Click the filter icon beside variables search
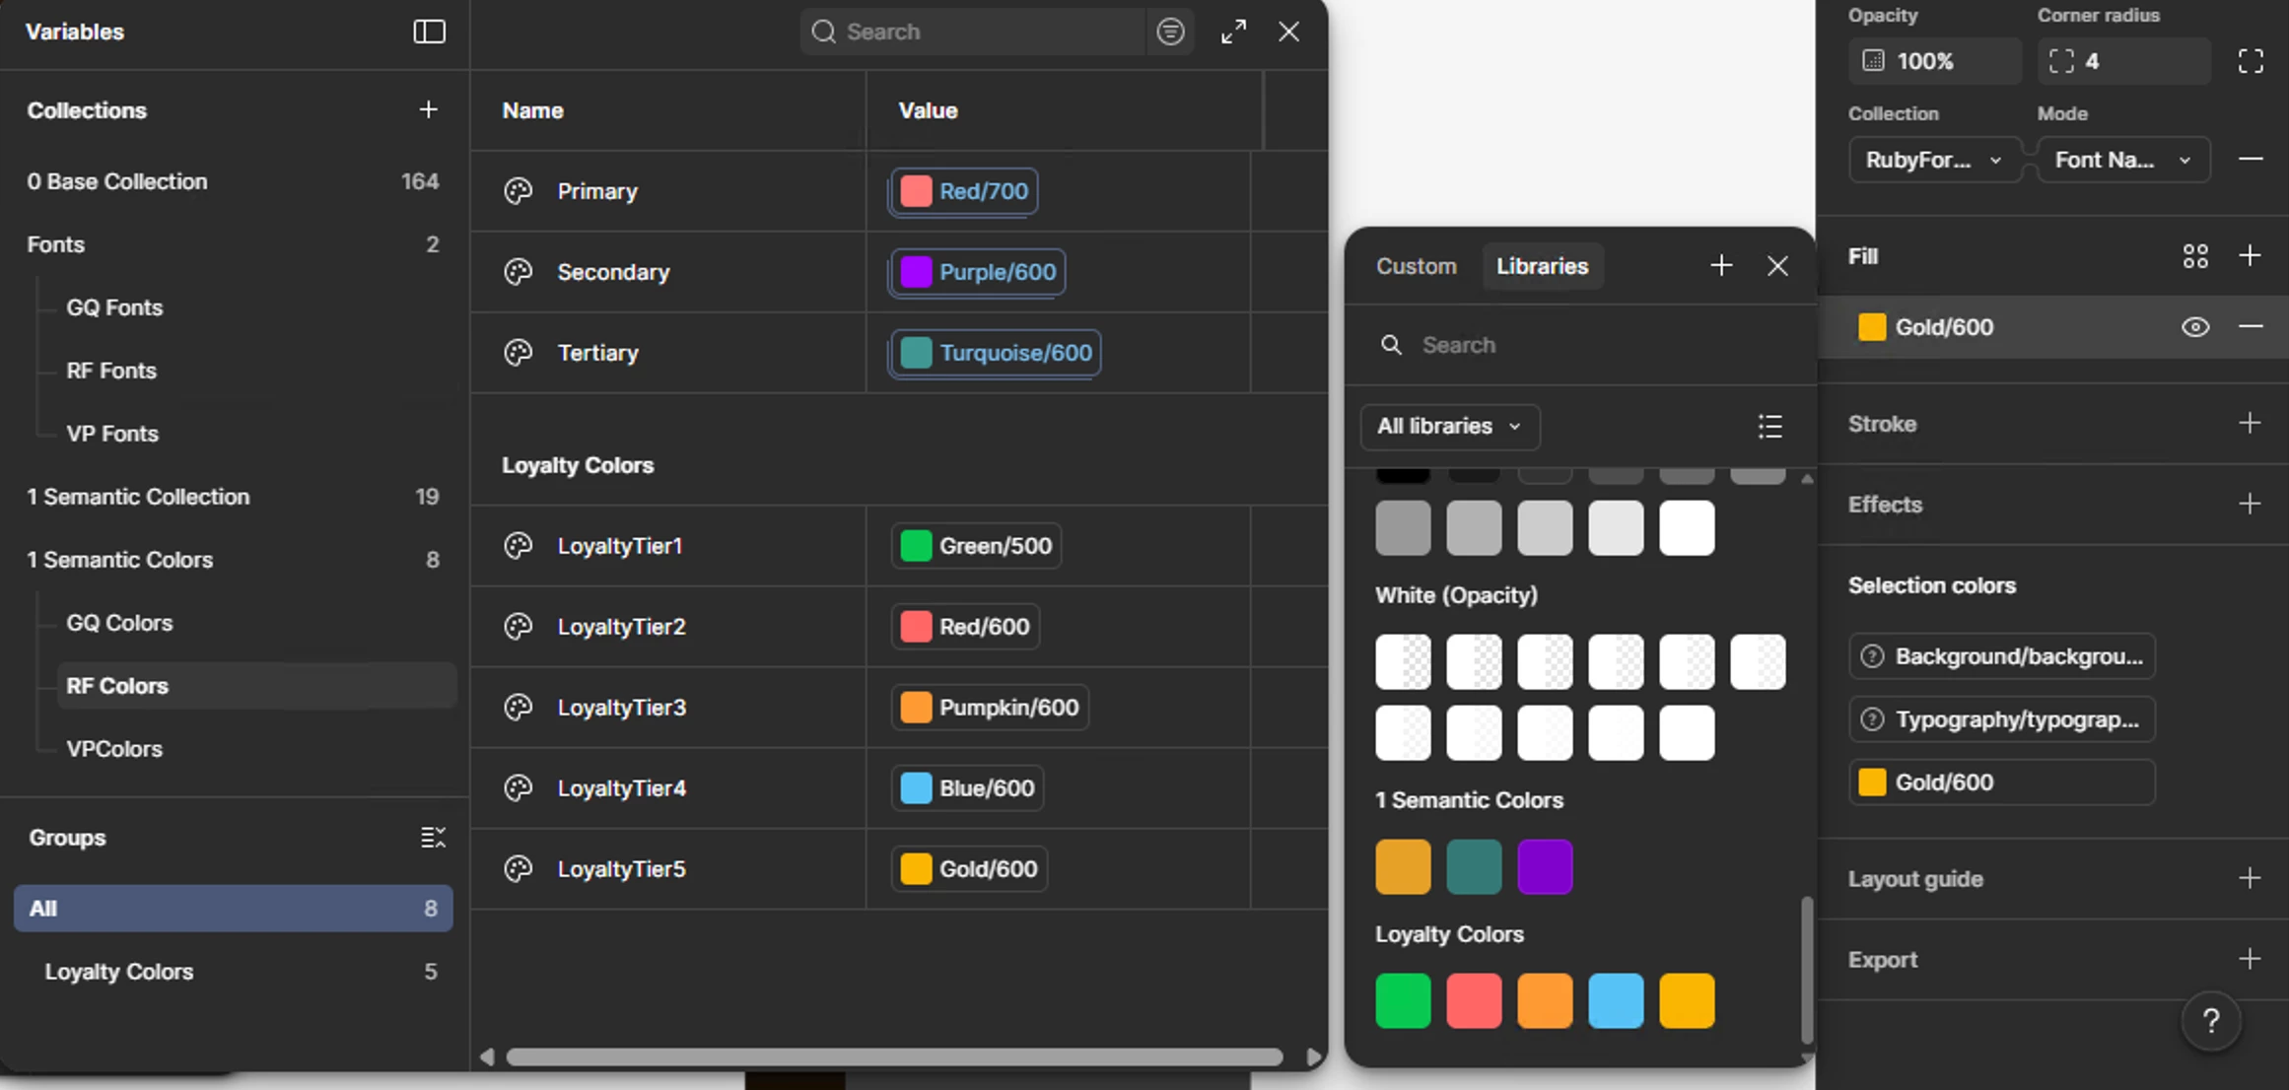This screenshot has width=2289, height=1090. pyautogui.click(x=1170, y=32)
